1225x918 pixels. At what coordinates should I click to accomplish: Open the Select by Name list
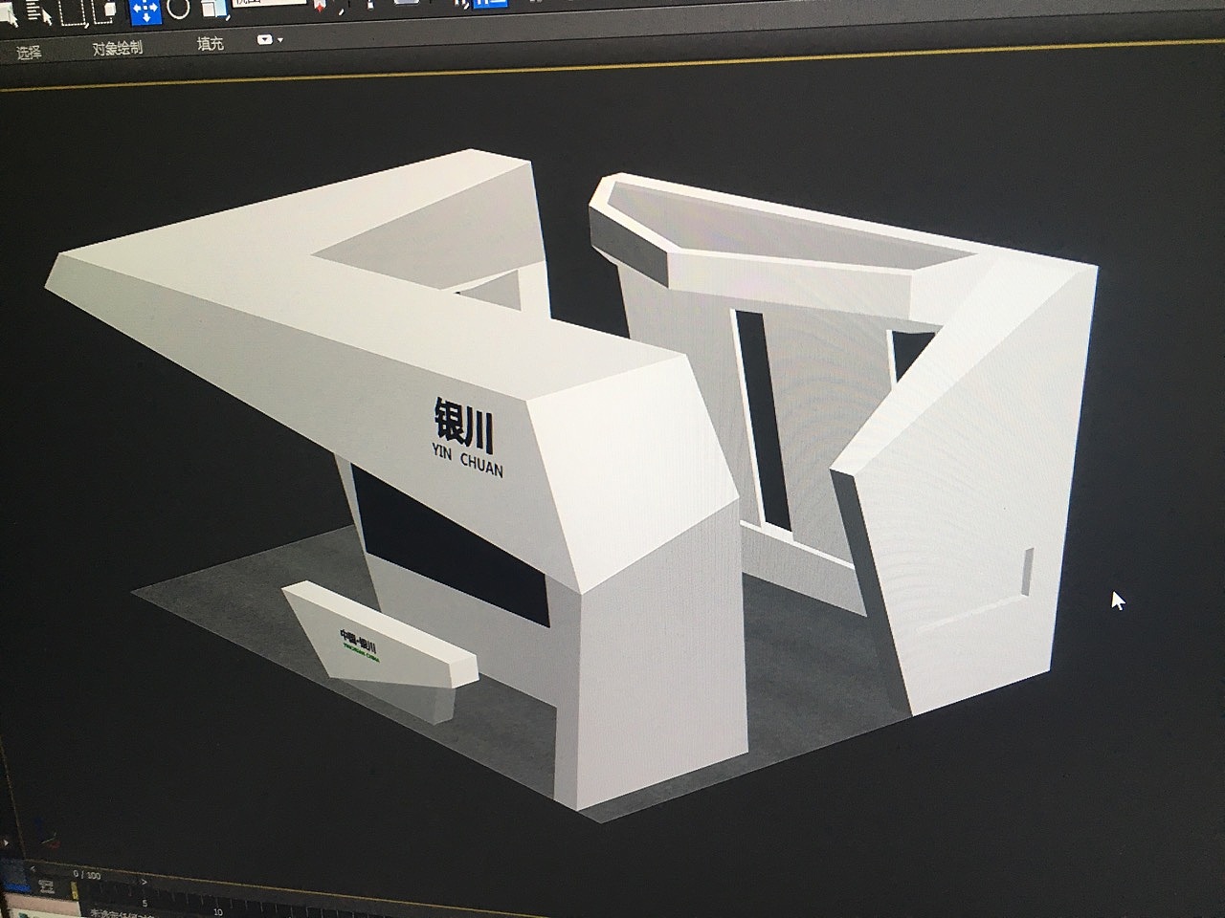pyautogui.click(x=41, y=13)
